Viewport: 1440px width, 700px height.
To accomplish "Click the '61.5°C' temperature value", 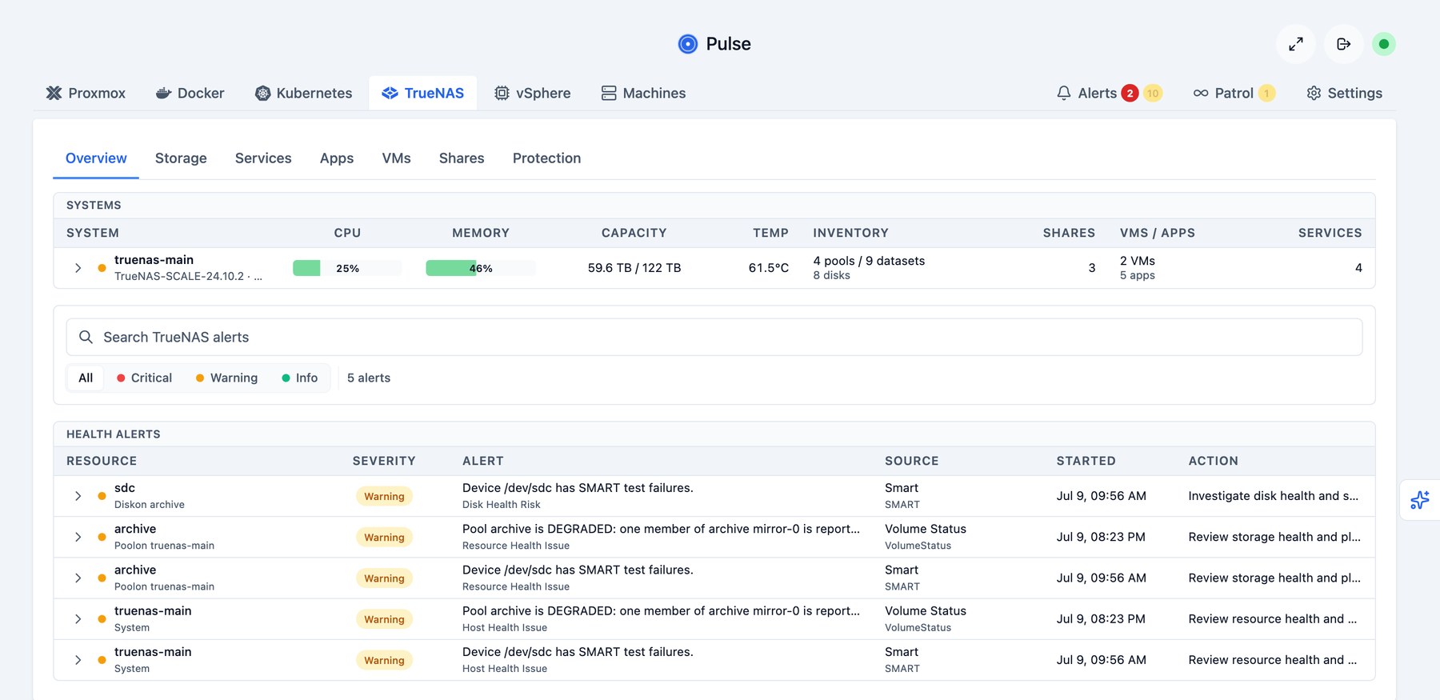I will coord(769,268).
